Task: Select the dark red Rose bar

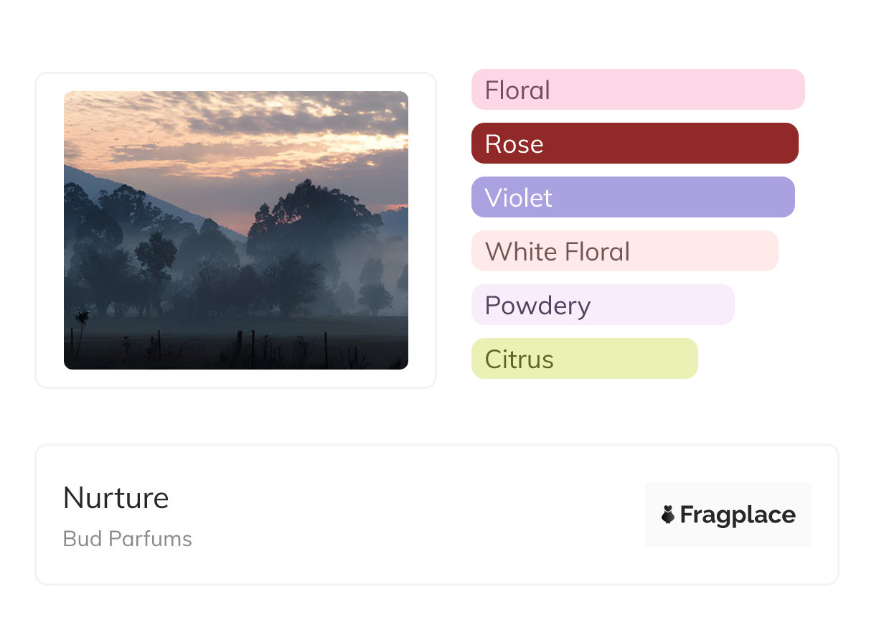Action: click(634, 144)
